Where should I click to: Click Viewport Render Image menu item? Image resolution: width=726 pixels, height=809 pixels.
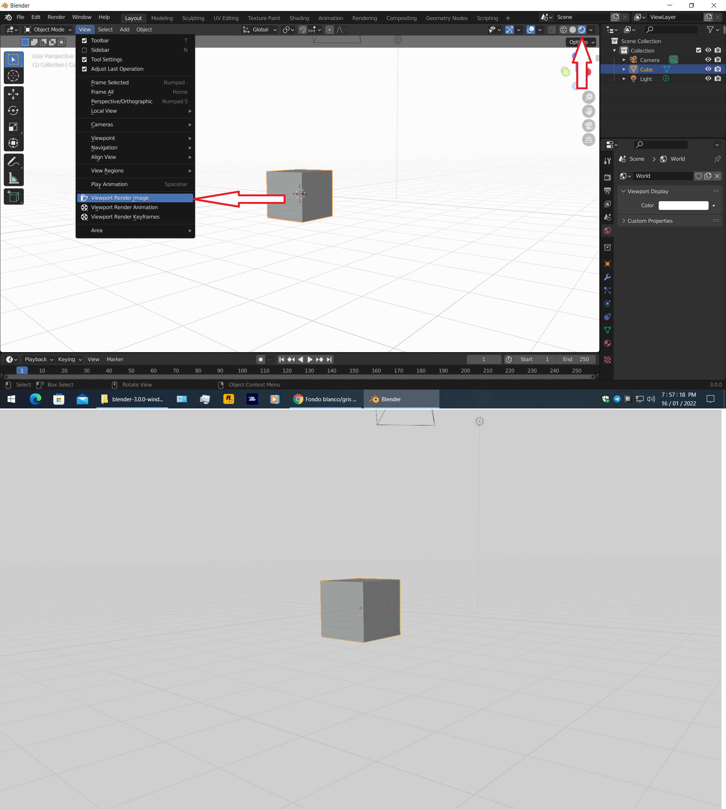click(135, 198)
